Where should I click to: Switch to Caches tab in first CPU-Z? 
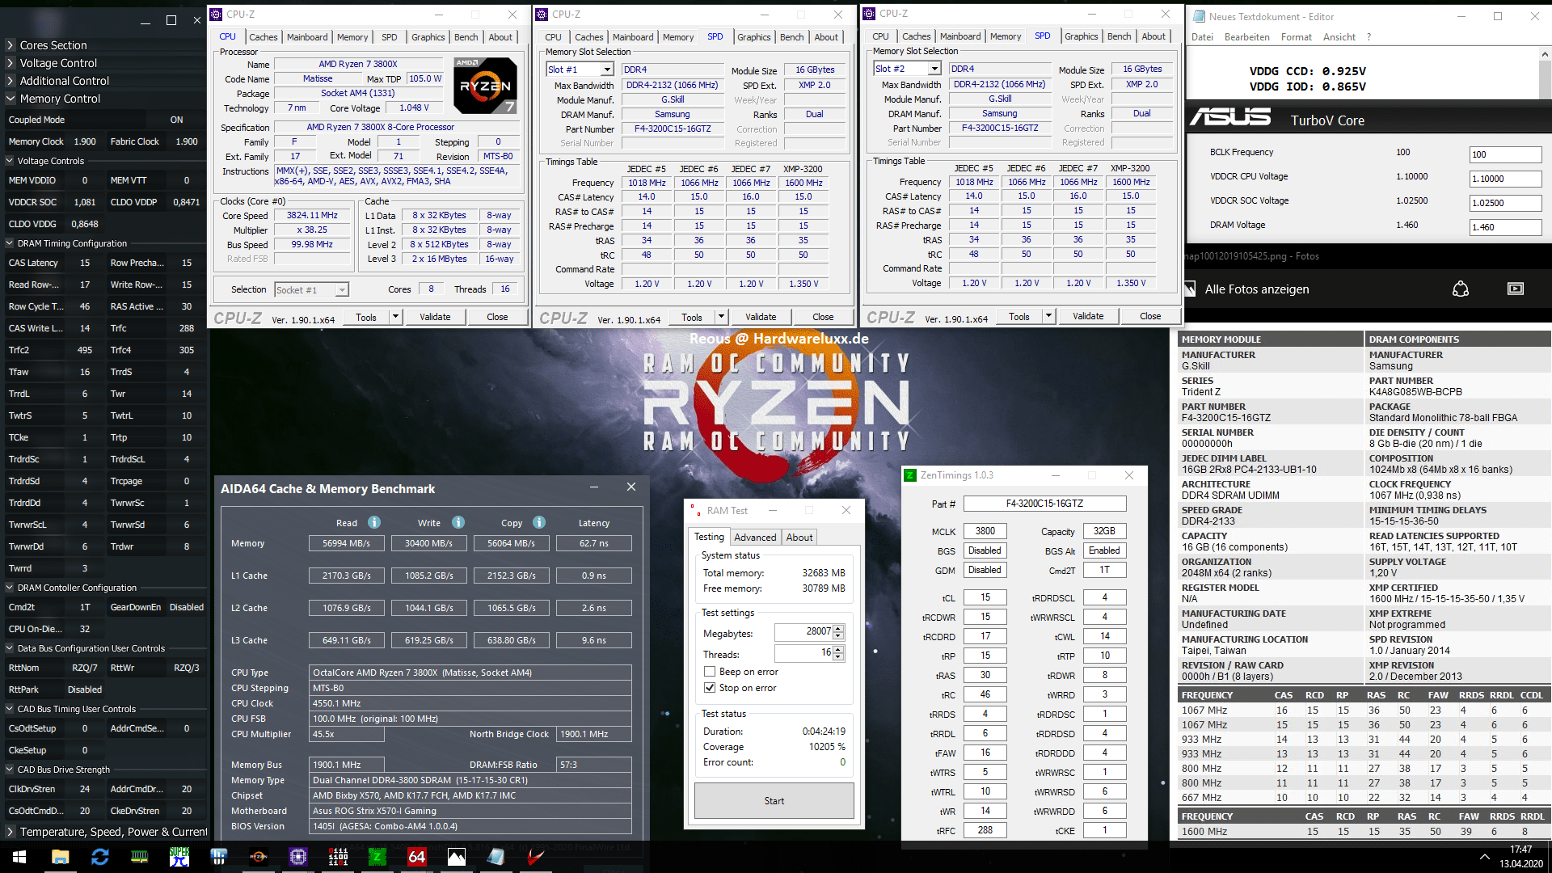263,36
